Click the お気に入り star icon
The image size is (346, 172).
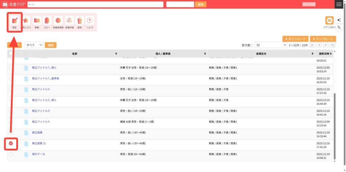26,21
